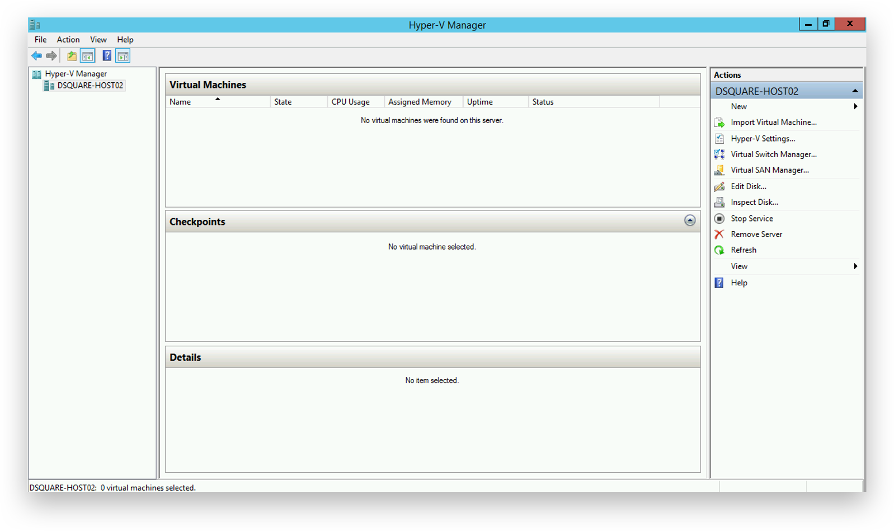The image size is (894, 531).
Task: Click the Uptime column header
Action: point(496,102)
